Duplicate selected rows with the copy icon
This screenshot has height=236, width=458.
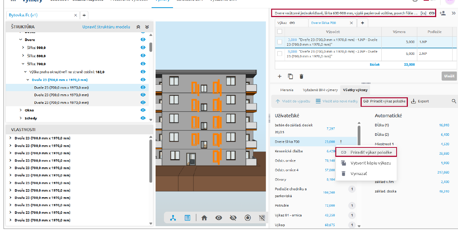pyautogui.click(x=290, y=76)
